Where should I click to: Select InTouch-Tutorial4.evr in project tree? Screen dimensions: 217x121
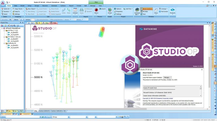pyautogui.click(x=13, y=28)
